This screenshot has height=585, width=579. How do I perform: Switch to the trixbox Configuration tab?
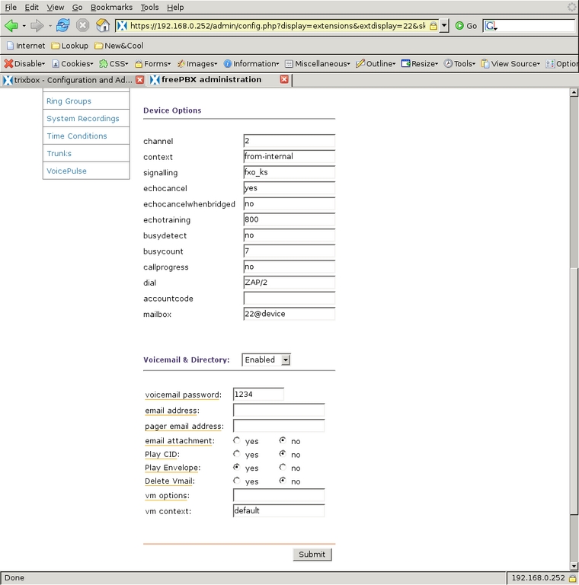coord(68,79)
